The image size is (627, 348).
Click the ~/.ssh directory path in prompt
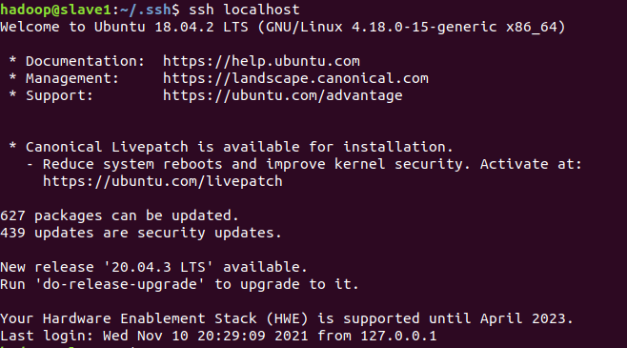tap(146, 10)
